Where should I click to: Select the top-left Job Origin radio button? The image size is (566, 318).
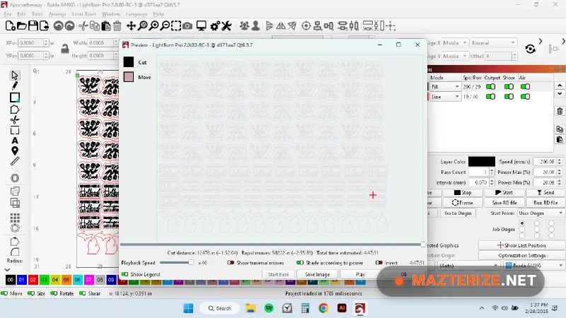point(522,223)
